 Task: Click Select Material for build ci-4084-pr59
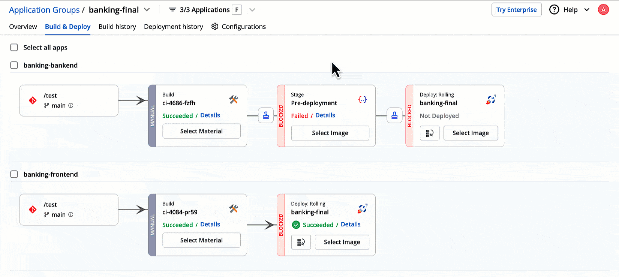click(x=201, y=240)
